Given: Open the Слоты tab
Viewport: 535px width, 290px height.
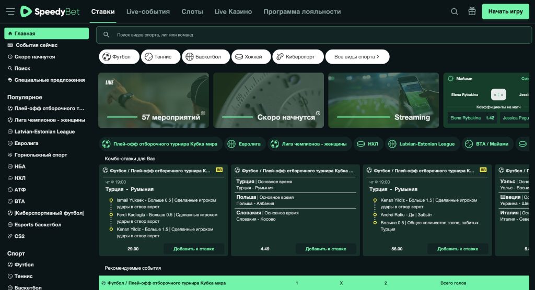Looking at the screenshot, I should (192, 11).
